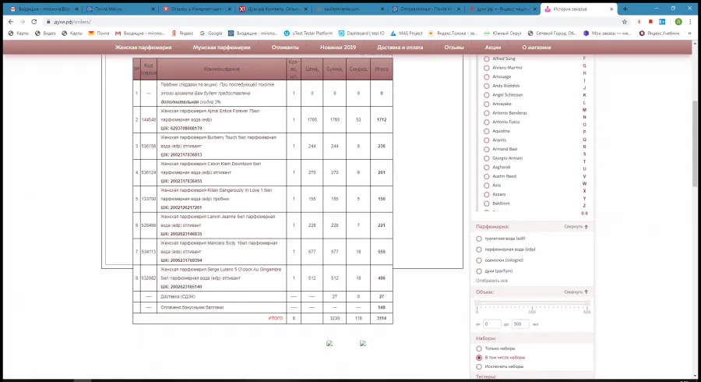This screenshot has height=382, width=701.
Task: Select туалетная вода (edt) option
Action: point(479,239)
